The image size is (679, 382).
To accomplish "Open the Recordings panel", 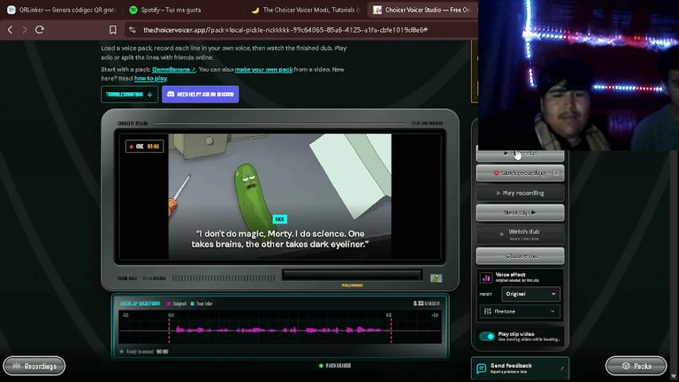I will pos(34,366).
